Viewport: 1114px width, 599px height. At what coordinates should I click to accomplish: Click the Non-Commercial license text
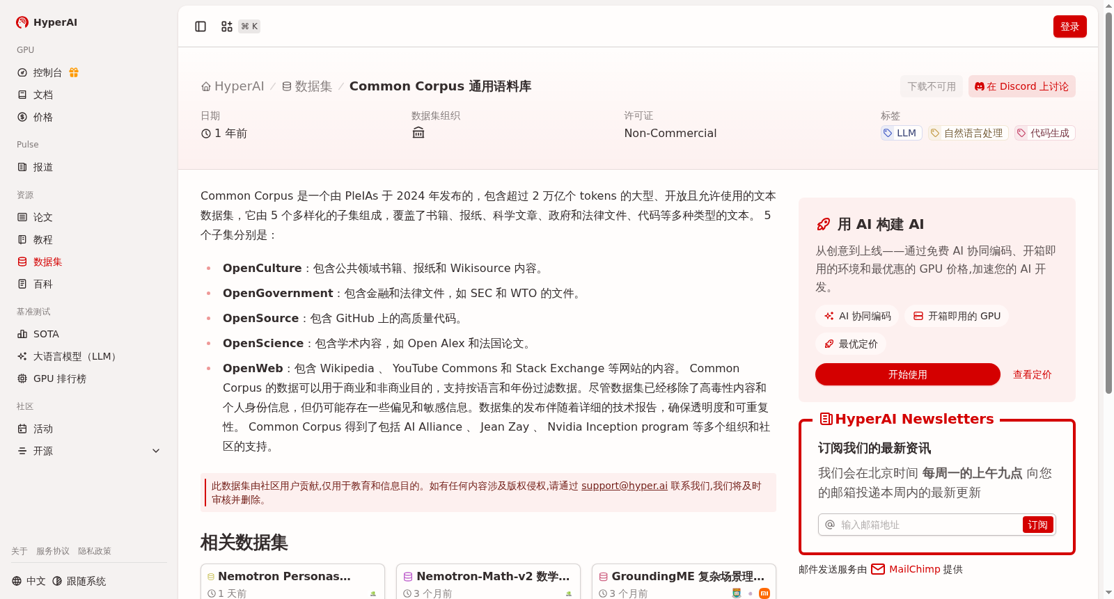pyautogui.click(x=670, y=133)
